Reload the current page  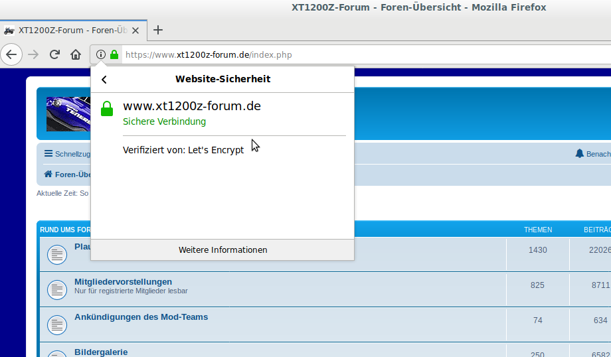[x=55, y=54]
